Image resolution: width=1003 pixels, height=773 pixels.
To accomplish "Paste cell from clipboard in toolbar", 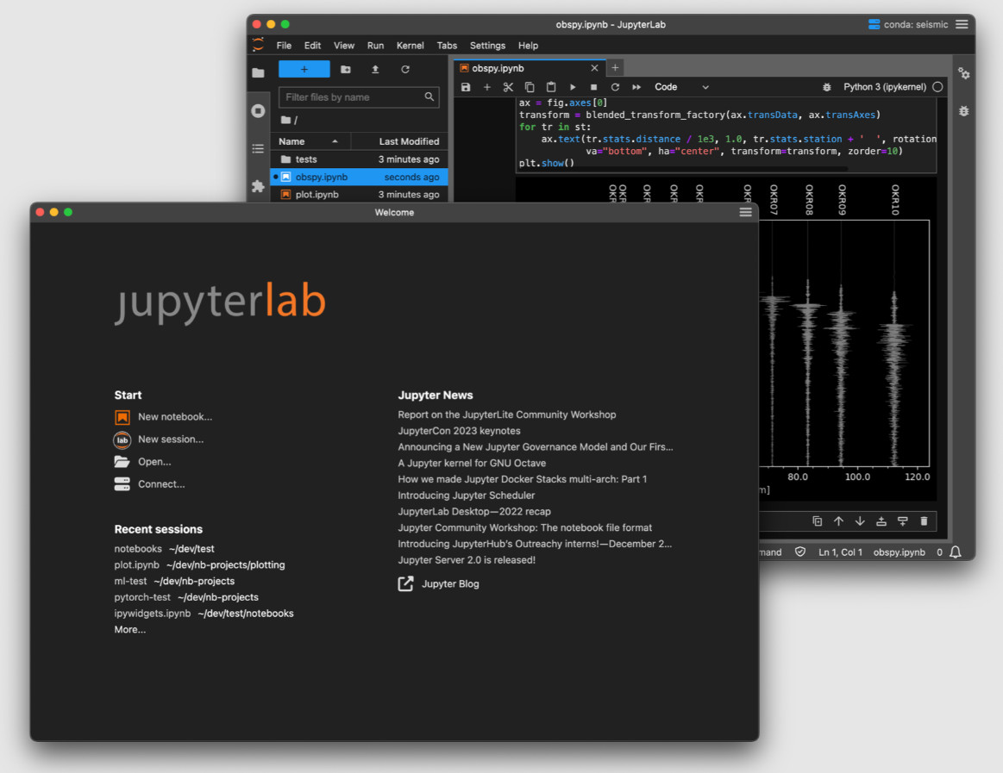I will 551,87.
